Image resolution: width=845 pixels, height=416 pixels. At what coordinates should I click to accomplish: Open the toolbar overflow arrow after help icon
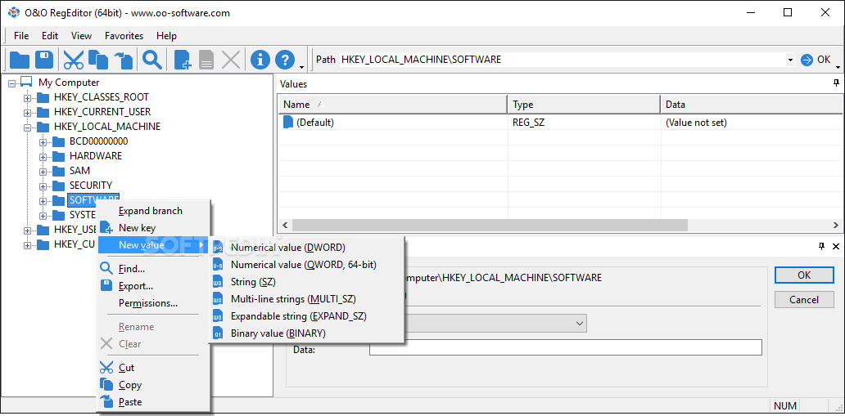point(302,67)
